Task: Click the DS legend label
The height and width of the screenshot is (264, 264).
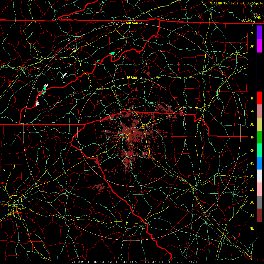Action: tap(252, 176)
